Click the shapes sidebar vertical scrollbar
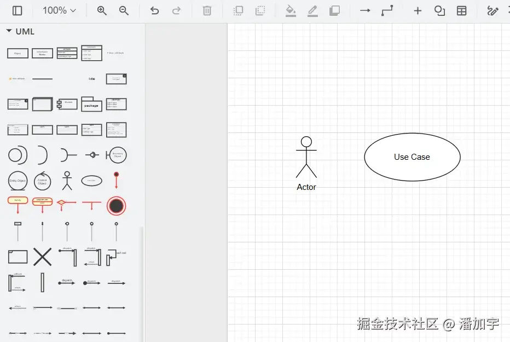This screenshot has height=342, width=510. (x=142, y=284)
